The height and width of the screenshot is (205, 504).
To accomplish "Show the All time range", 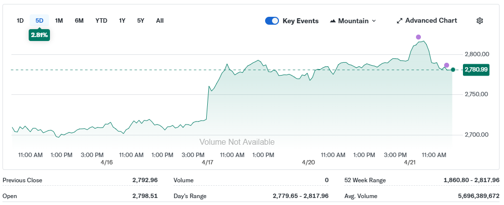I will [x=160, y=21].
